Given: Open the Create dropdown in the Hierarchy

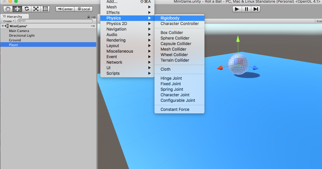Looking at the screenshot, I should (x=8, y=21).
